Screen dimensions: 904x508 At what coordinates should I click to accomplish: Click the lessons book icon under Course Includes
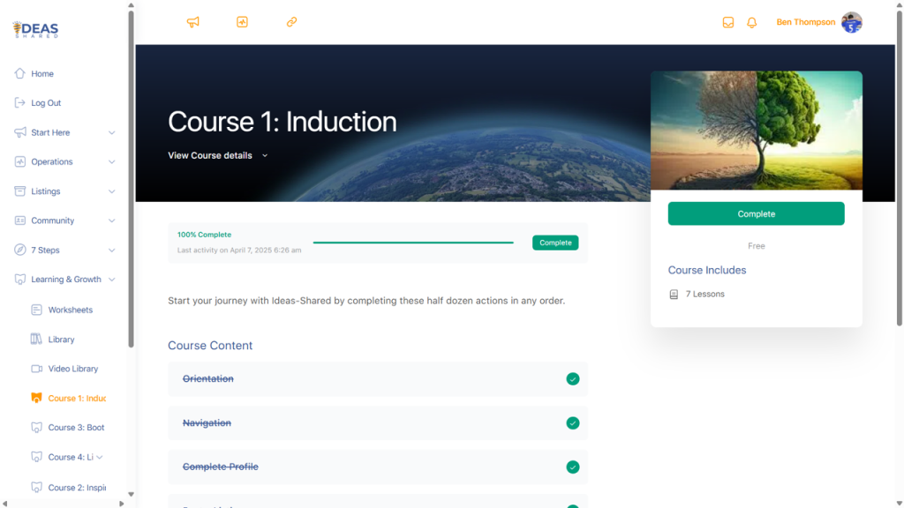tap(674, 295)
